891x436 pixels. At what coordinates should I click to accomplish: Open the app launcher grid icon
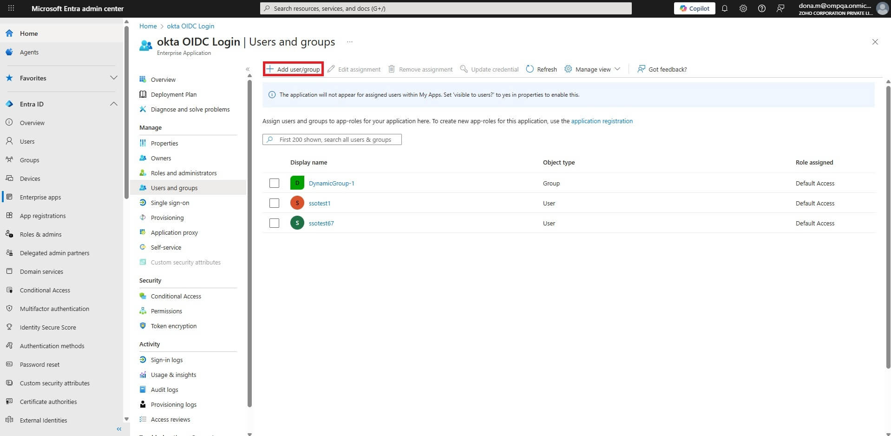click(11, 8)
